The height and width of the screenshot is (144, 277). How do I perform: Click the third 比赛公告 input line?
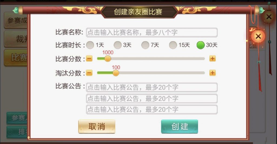[152, 110]
